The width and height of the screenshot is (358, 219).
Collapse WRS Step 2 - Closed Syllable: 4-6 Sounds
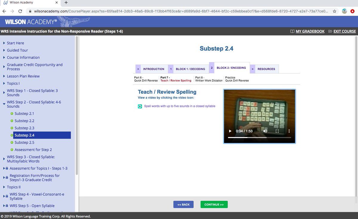coord(4,104)
